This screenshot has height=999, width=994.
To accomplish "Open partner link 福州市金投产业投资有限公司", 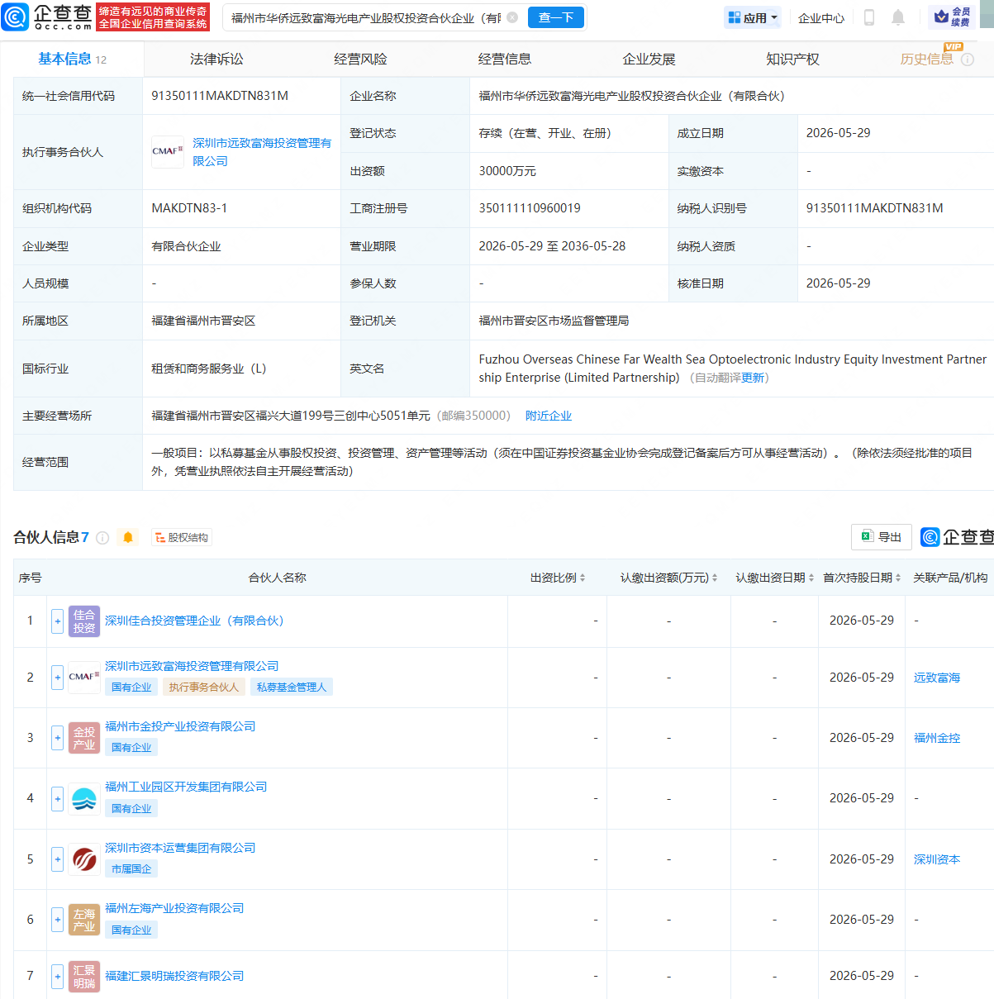I will point(180,726).
